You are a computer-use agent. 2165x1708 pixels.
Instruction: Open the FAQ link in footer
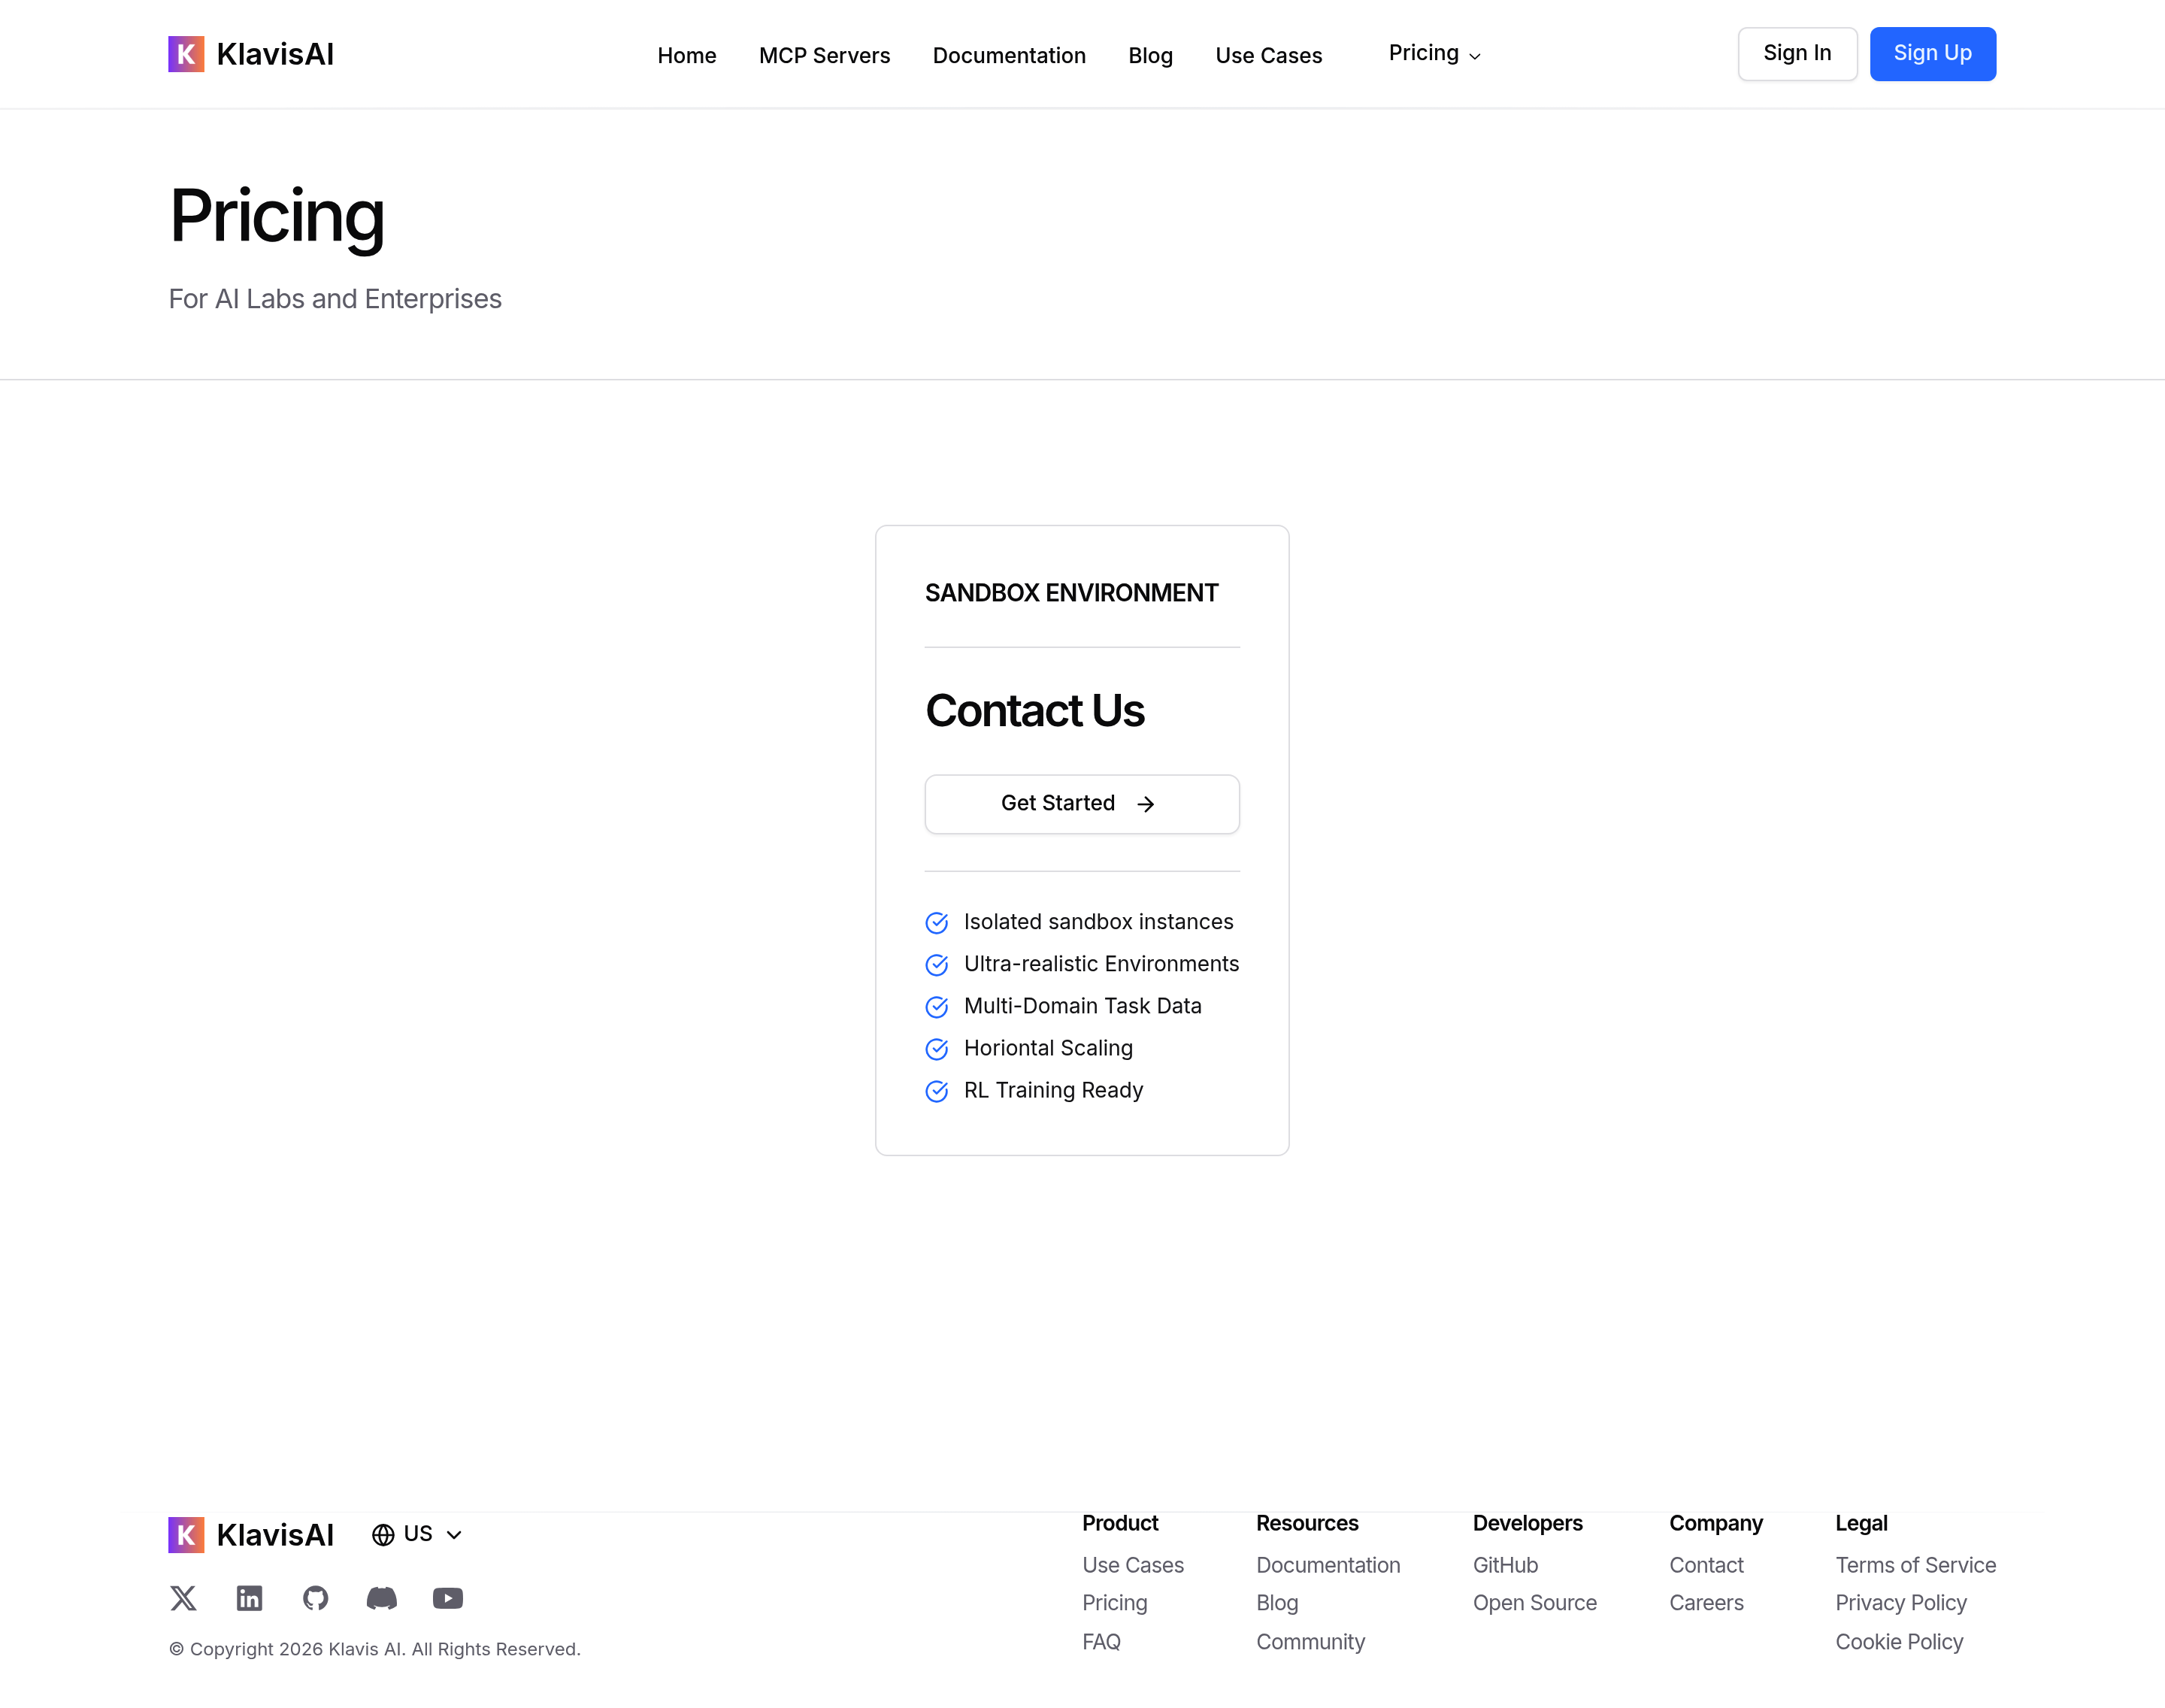(1101, 1642)
